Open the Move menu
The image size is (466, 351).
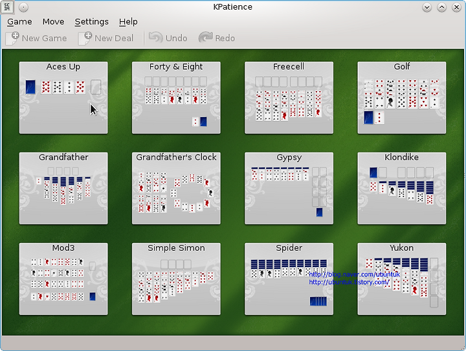(53, 22)
